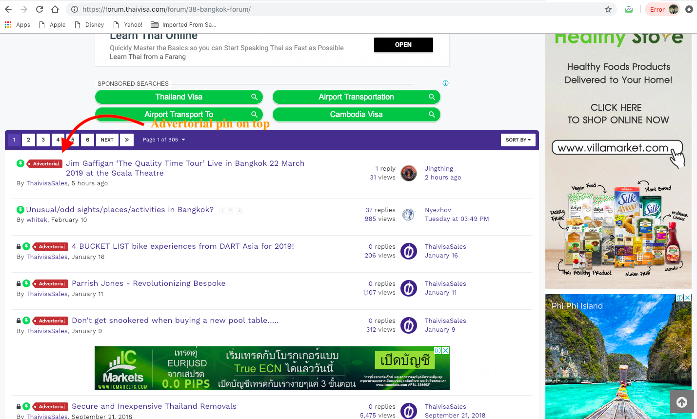Click Advertorial tag on Parrish Jones topic
Image resolution: width=697 pixels, height=419 pixels.
pyautogui.click(x=50, y=284)
